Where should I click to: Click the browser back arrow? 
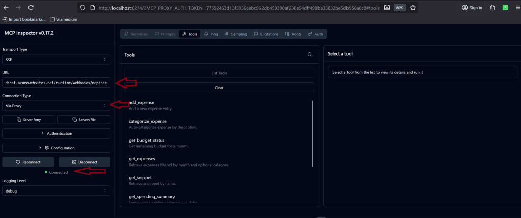(6, 8)
